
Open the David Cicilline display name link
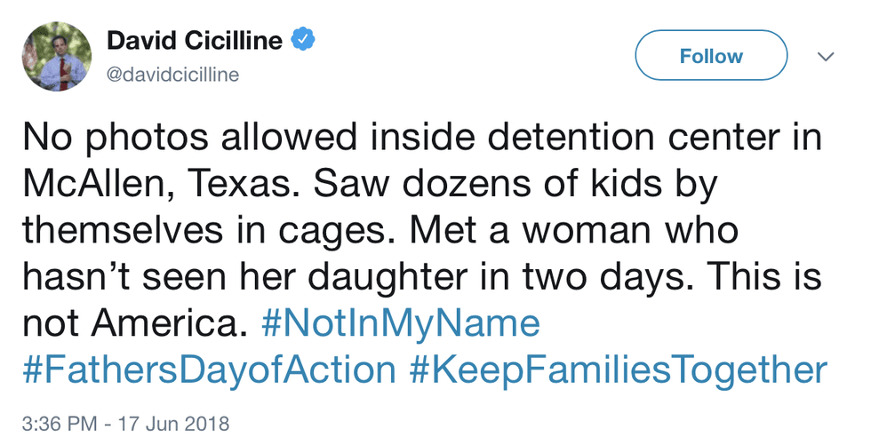[195, 41]
